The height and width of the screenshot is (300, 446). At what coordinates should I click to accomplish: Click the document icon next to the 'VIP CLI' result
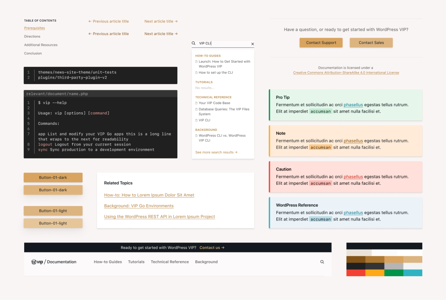click(196, 120)
